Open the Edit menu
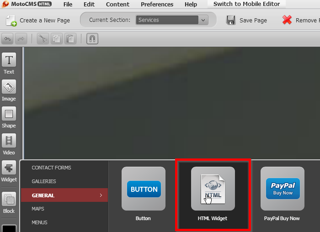The height and width of the screenshot is (232, 320). 89,4
